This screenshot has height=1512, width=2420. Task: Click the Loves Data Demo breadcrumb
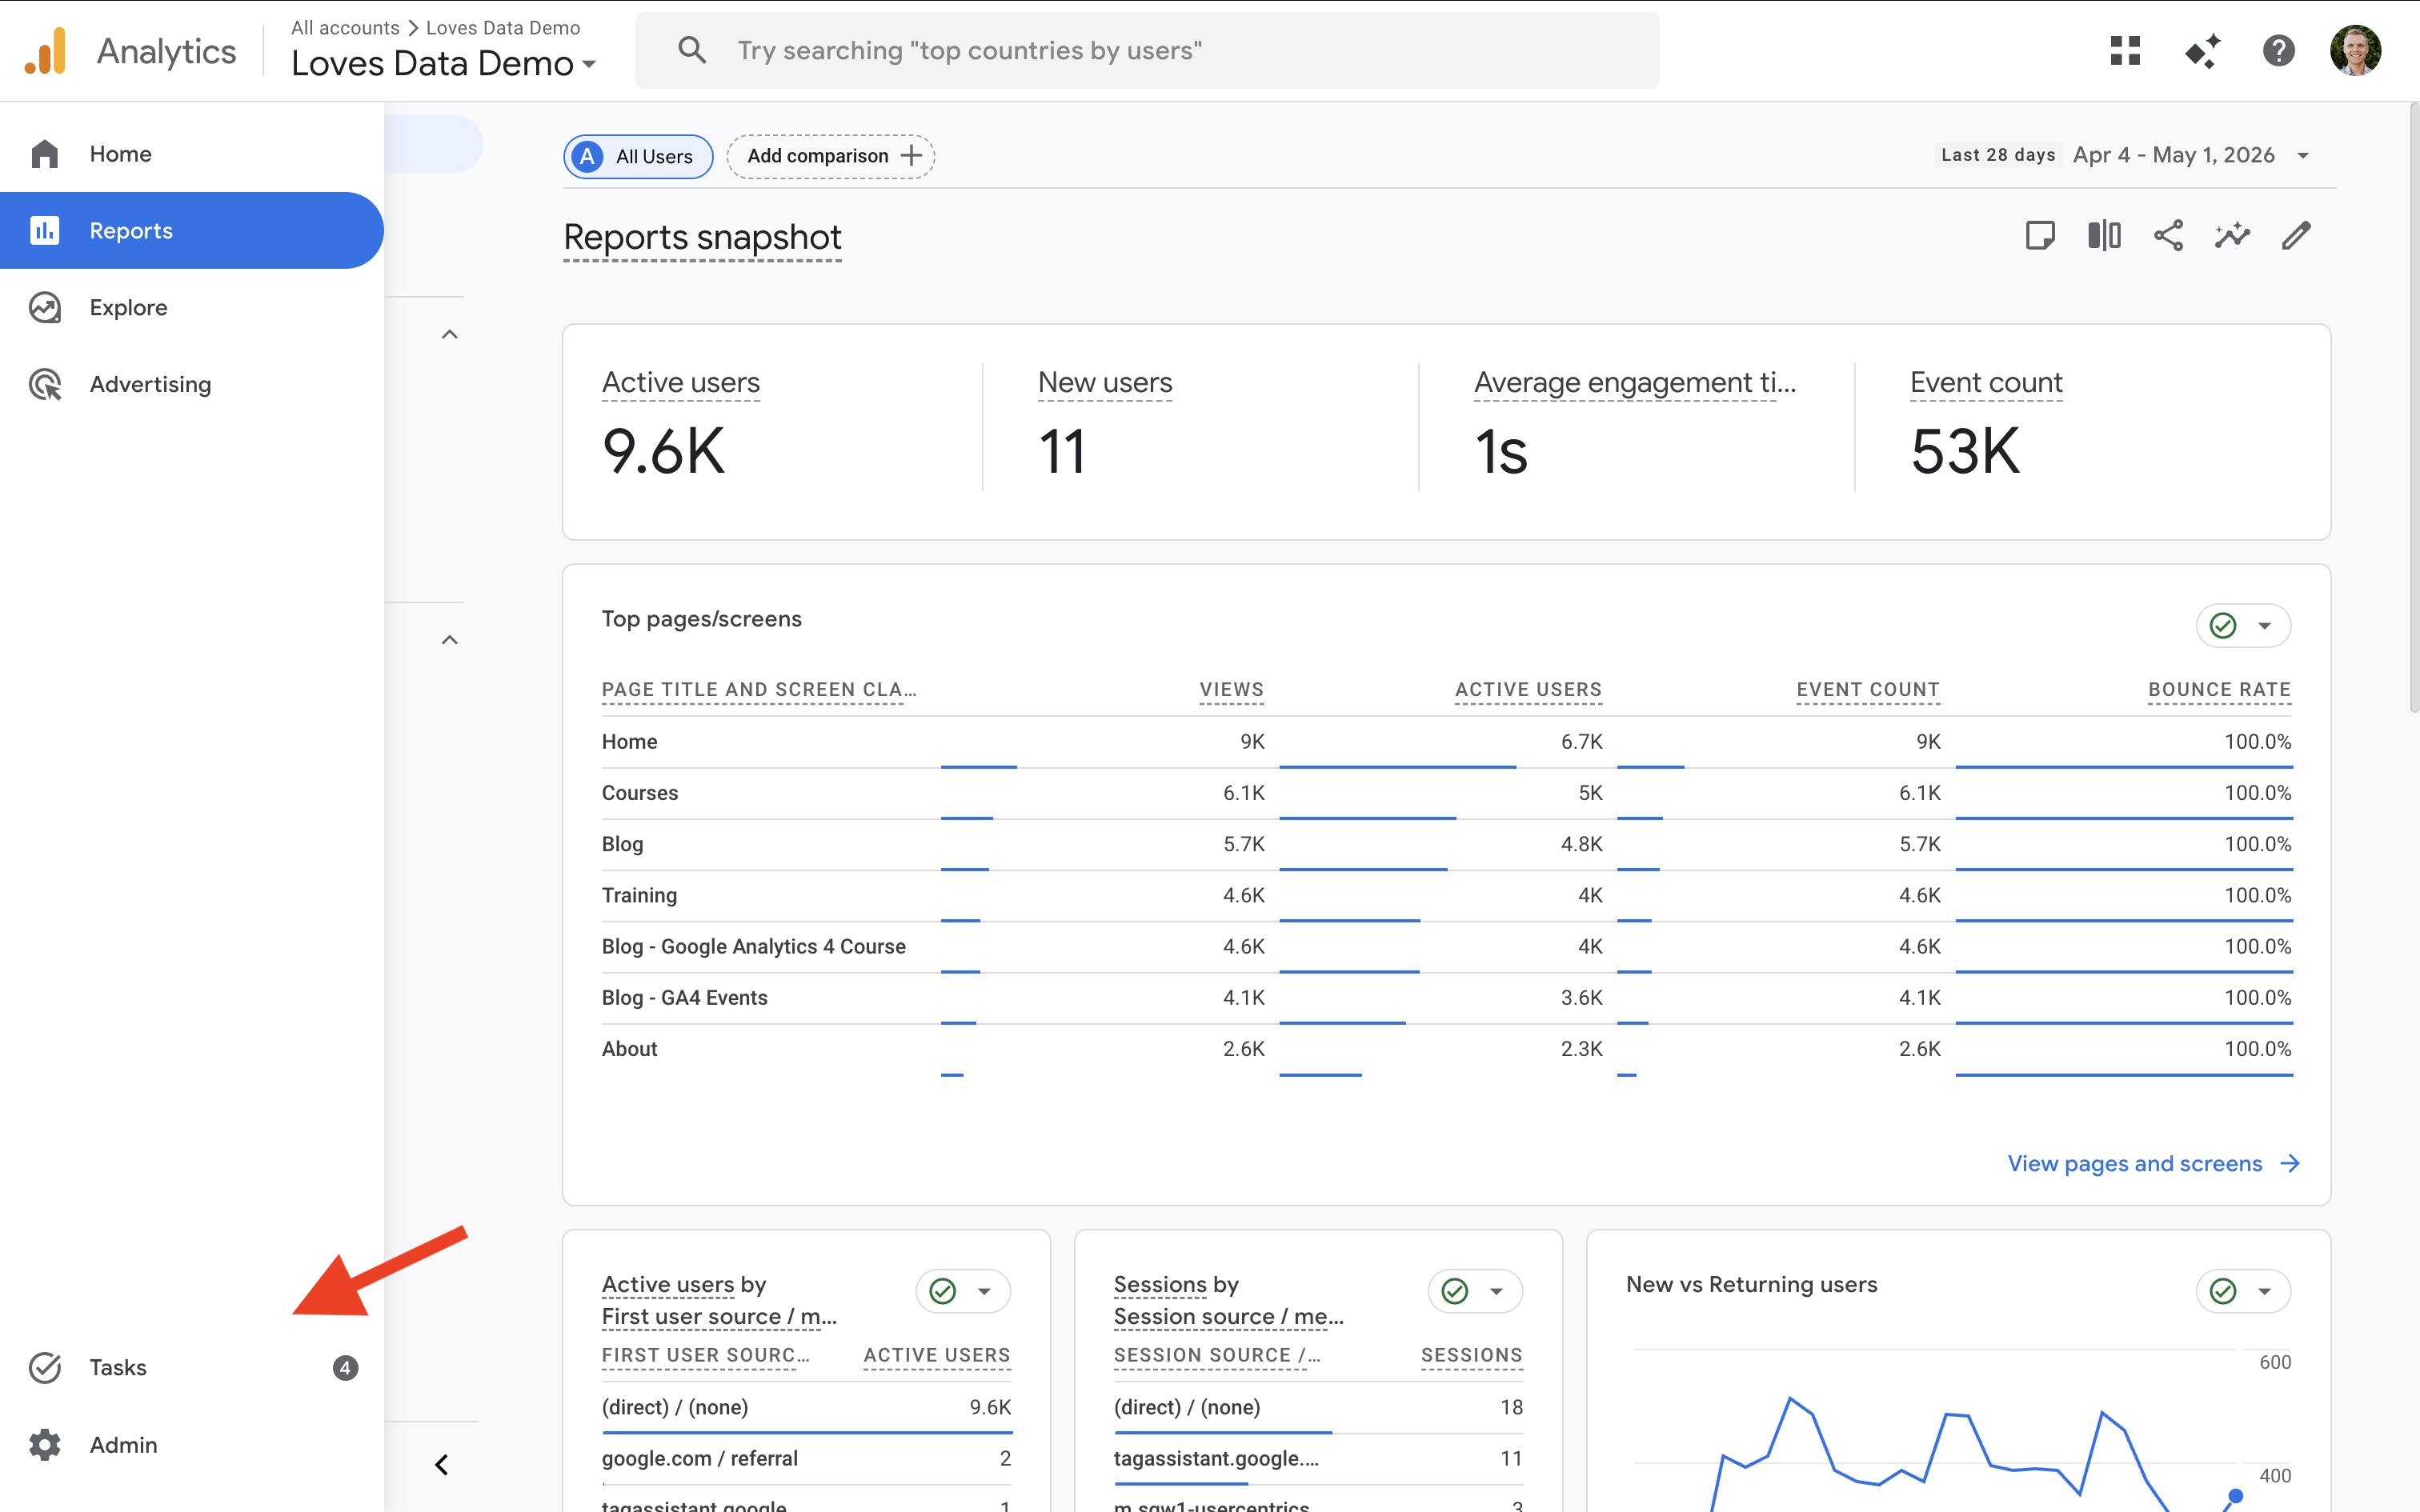[x=503, y=28]
